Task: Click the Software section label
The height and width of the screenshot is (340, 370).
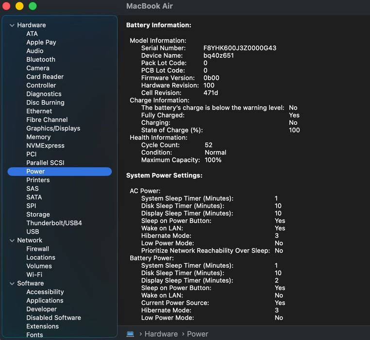Action: tap(31, 283)
